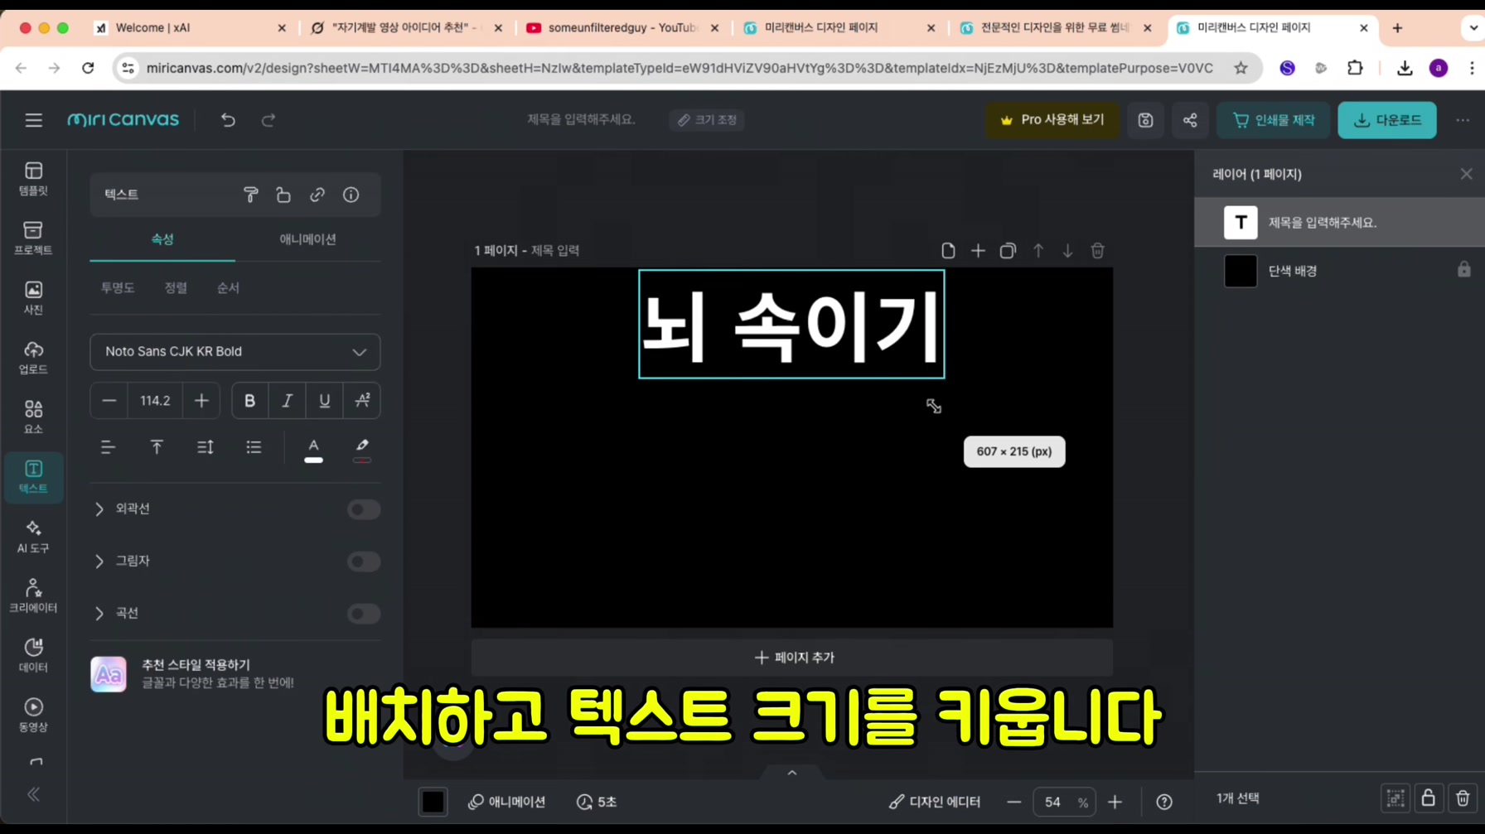Switch to the someunfilteredguy YouTube tab

(622, 27)
